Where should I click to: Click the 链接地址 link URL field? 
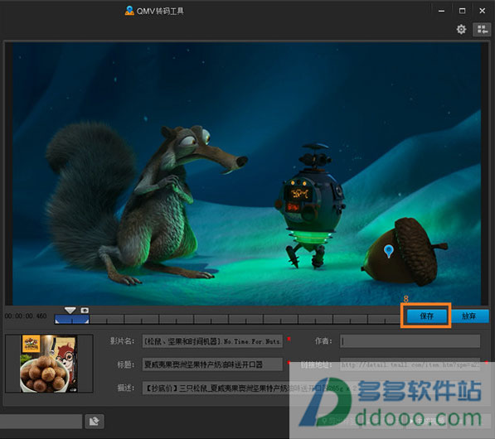(x=410, y=364)
